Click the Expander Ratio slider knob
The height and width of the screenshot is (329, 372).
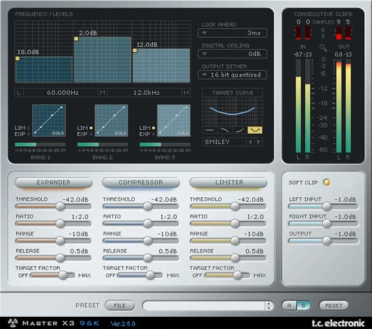pyautogui.click(x=60, y=223)
